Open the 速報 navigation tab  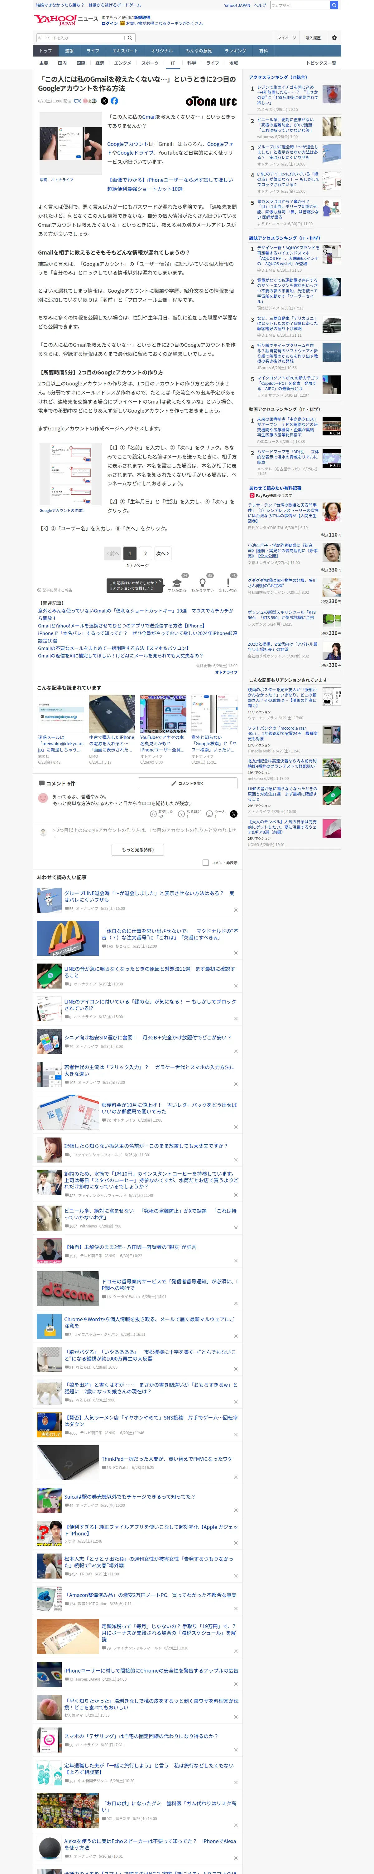(69, 51)
